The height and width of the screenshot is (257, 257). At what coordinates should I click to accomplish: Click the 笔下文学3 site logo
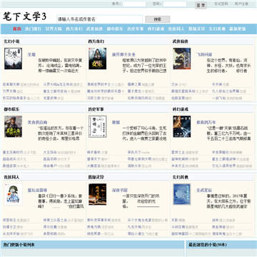(25, 16)
